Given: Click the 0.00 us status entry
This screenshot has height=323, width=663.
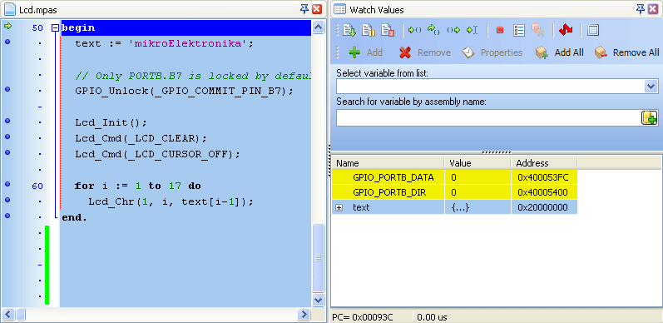Looking at the screenshot, I should tap(432, 317).
